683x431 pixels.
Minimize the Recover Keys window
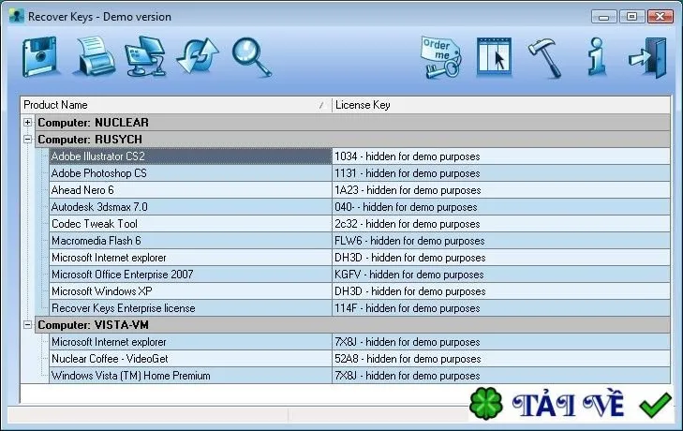(603, 17)
